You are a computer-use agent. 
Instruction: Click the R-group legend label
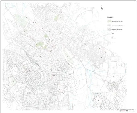point(113,42)
